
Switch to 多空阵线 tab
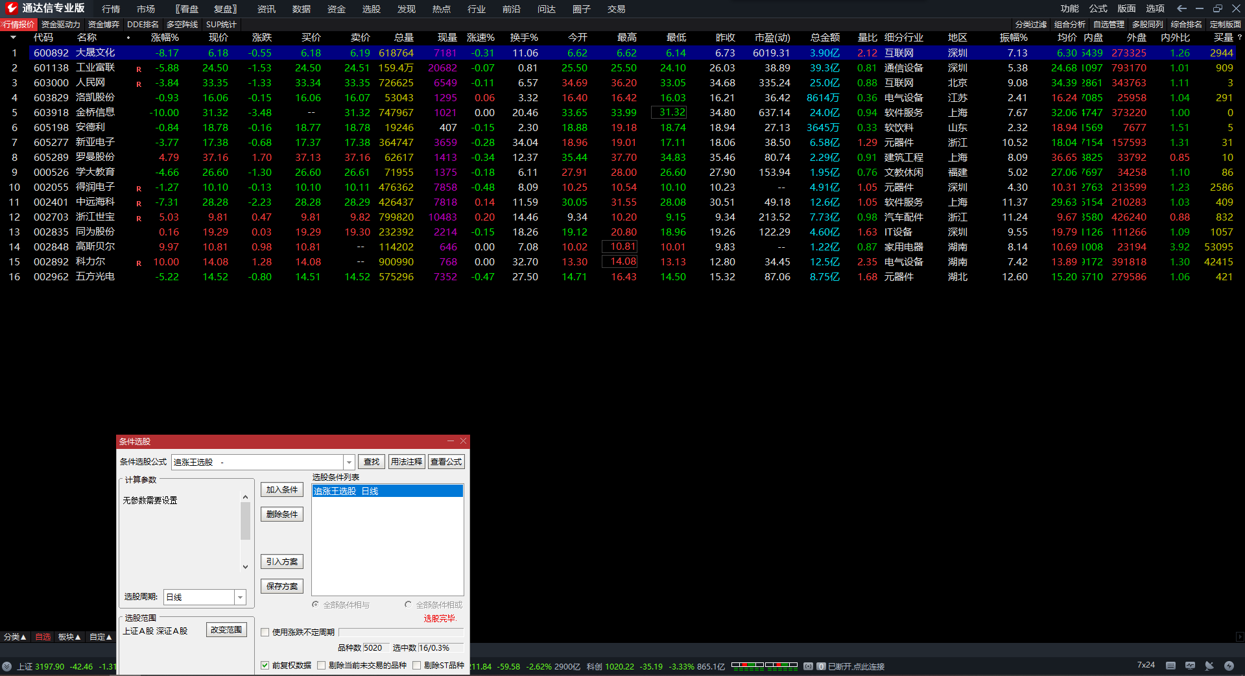tap(182, 25)
